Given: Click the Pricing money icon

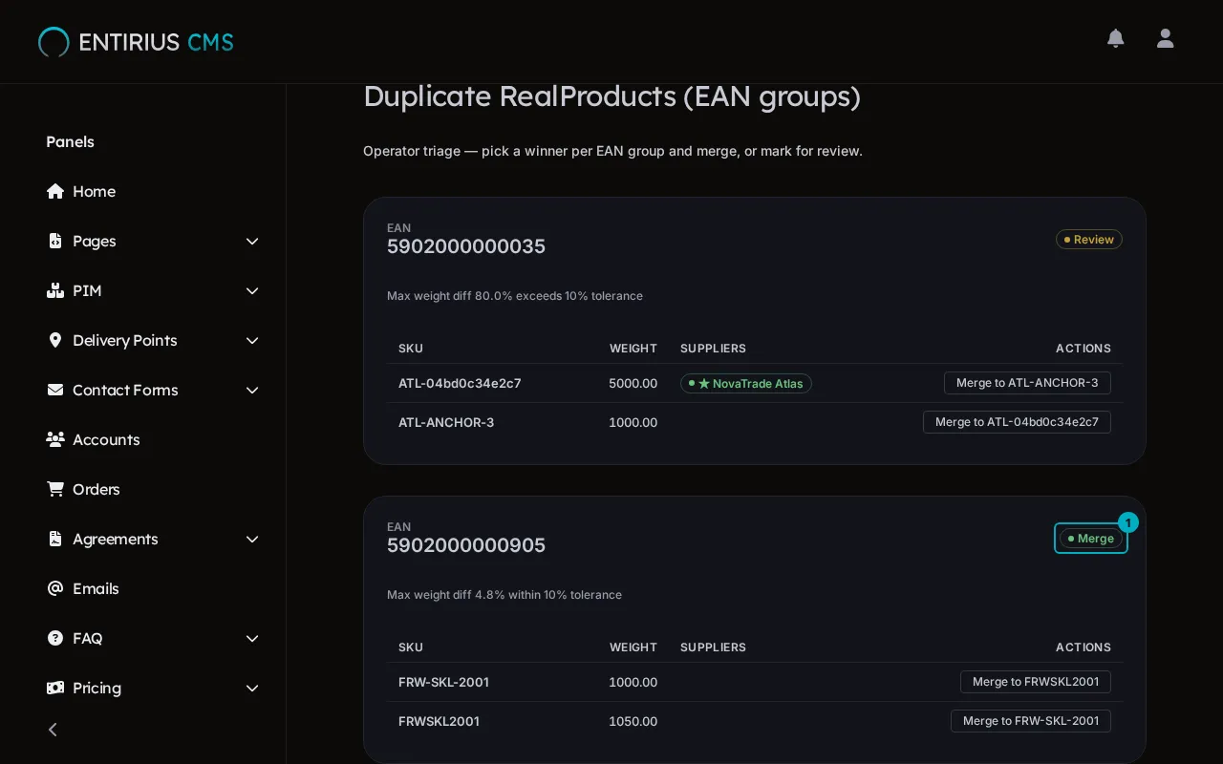Looking at the screenshot, I should click(x=55, y=688).
